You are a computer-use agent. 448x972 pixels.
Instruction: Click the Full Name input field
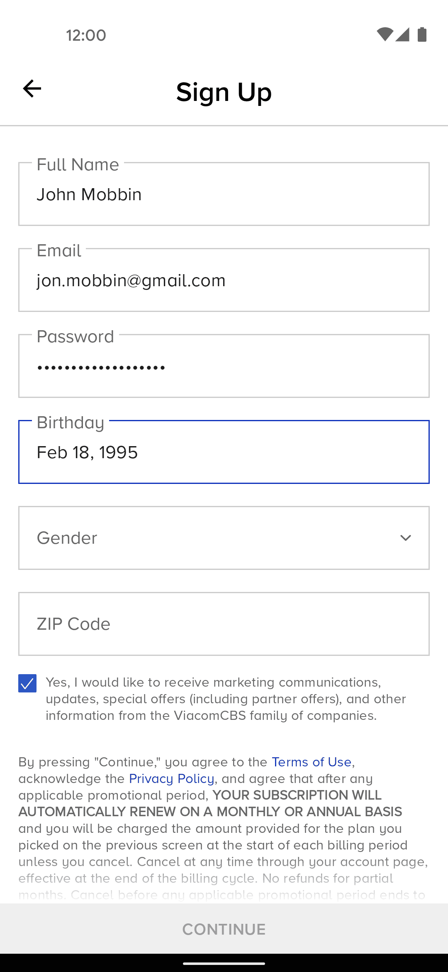coord(224,194)
